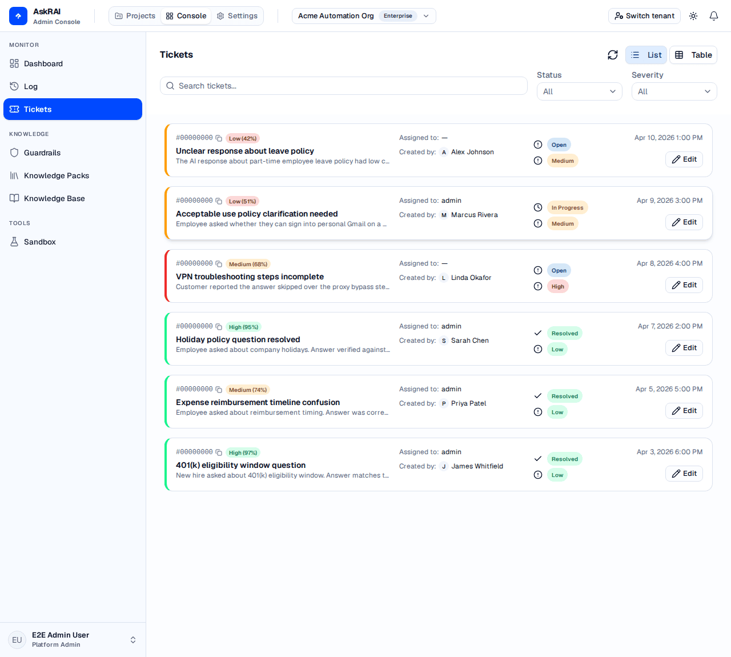Click James Whitfield's avatar badge
731x657 pixels.
[x=444, y=466]
